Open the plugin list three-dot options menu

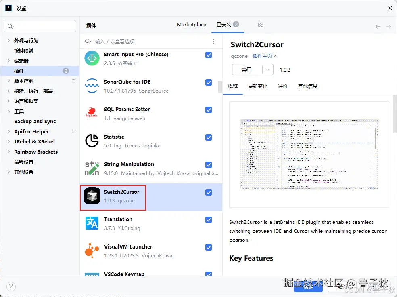click(214, 41)
